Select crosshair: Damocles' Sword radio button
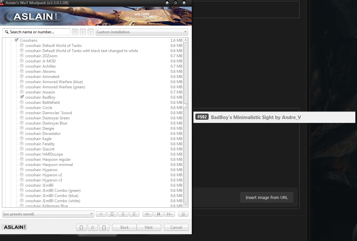The image size is (357, 241). click(22, 113)
